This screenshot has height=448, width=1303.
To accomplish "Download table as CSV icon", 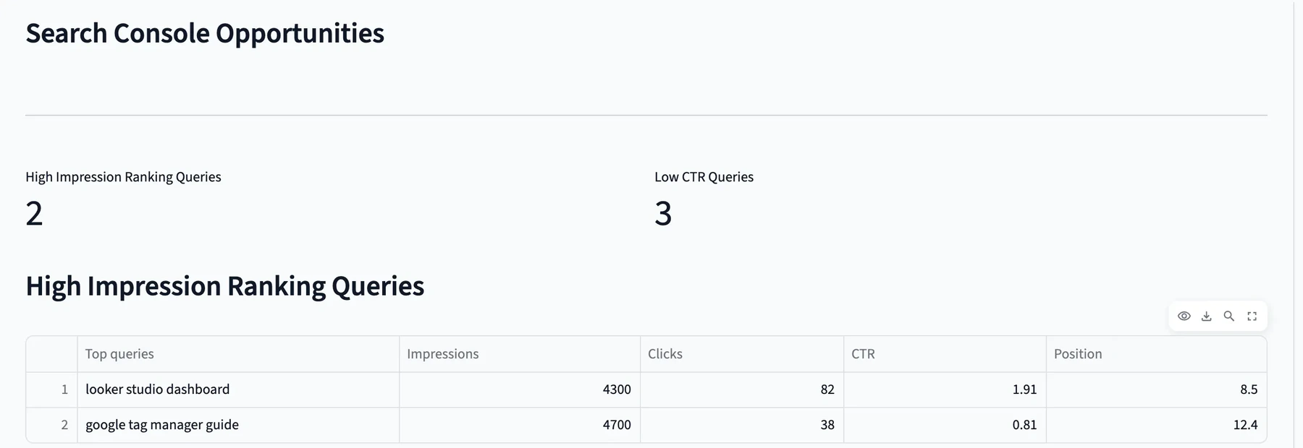I will tap(1206, 316).
